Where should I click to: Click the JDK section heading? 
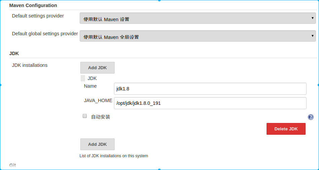point(14,53)
